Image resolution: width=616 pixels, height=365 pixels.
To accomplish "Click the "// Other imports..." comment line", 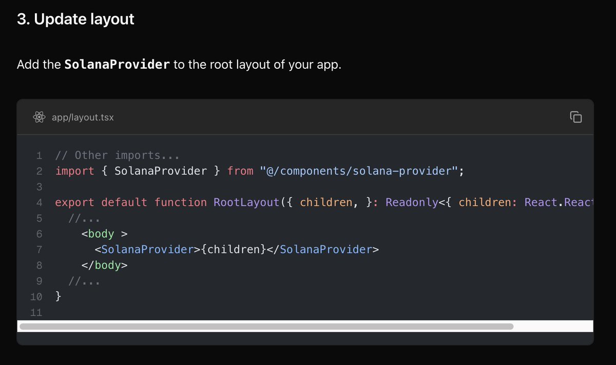I will click(117, 156).
